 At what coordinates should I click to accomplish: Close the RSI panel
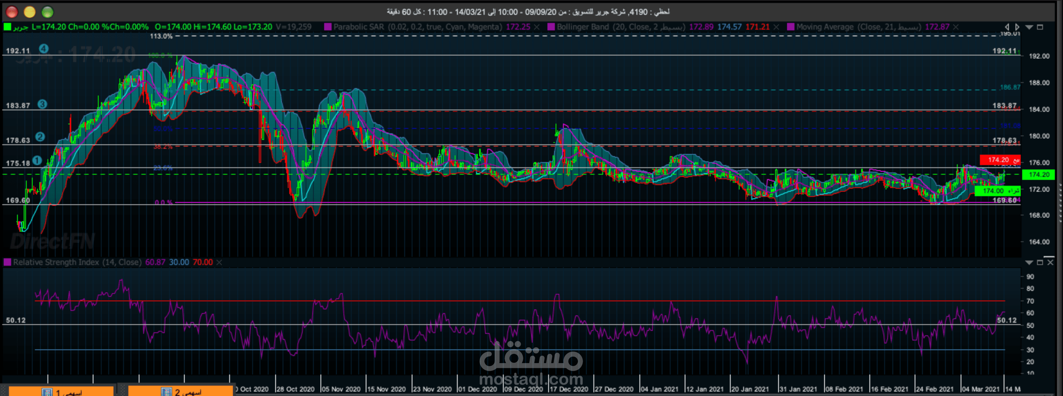[1051, 262]
